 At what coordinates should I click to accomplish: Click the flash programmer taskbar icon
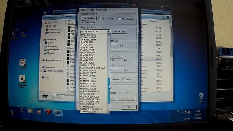[58, 112]
